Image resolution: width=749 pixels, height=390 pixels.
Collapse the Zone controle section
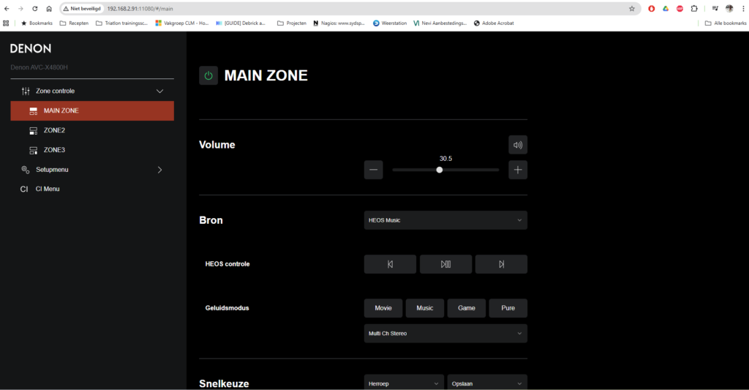(159, 91)
